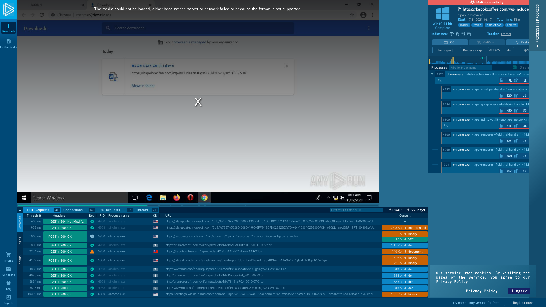Viewport: 546px width, 307px height.
Task: Open the Process graph
Action: (473, 50)
